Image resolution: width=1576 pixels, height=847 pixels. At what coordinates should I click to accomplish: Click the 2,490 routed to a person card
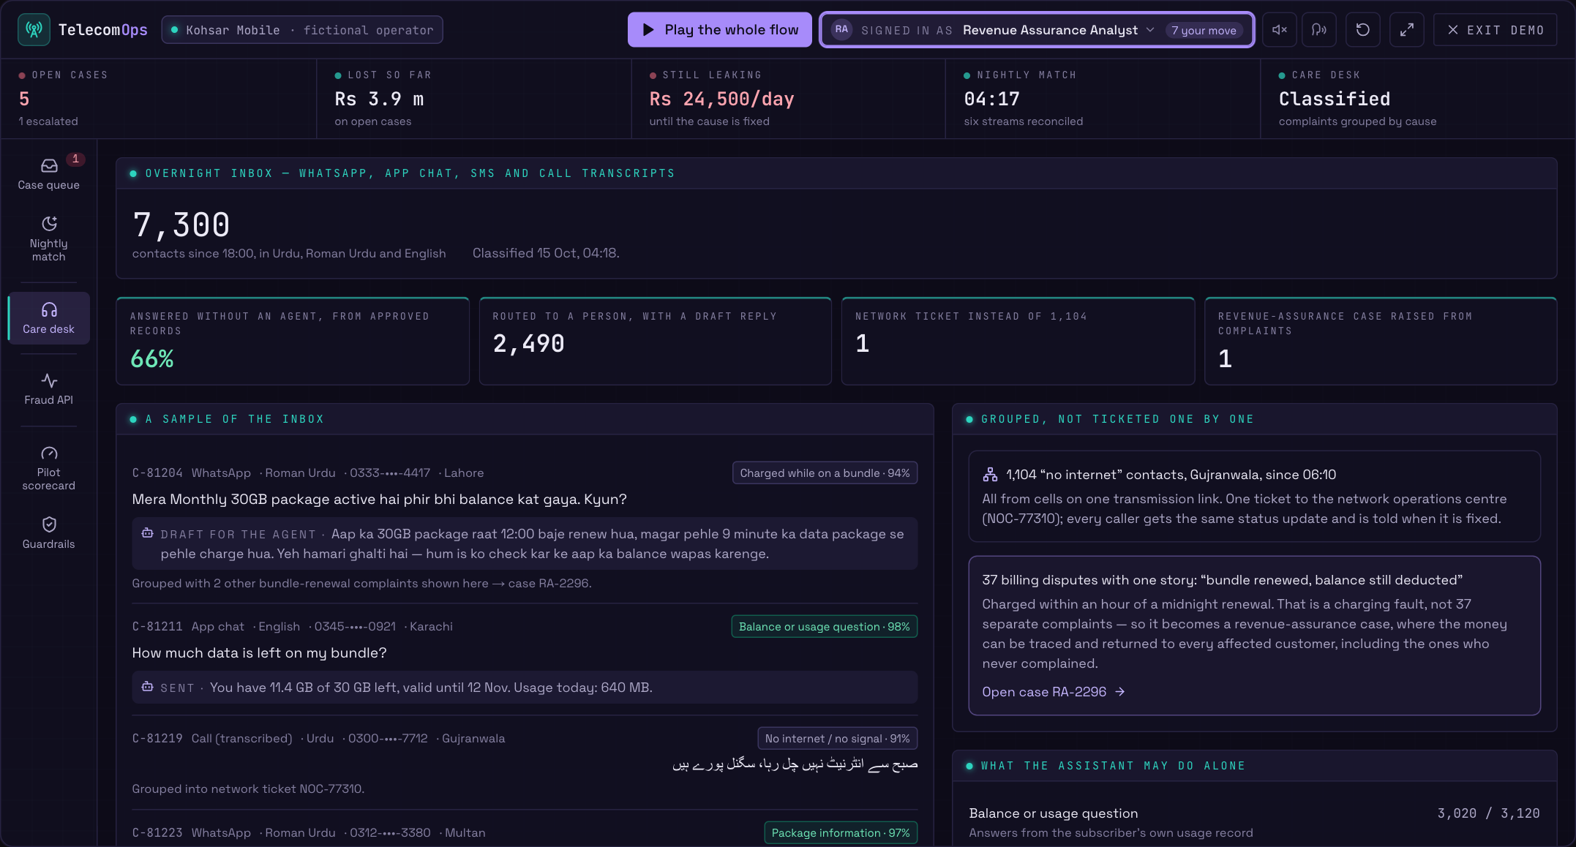[x=656, y=341]
